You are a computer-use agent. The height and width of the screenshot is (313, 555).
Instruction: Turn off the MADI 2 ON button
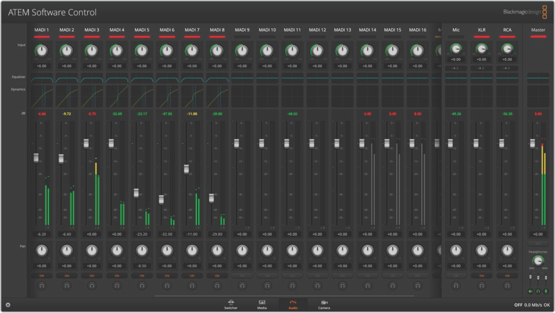(67, 276)
